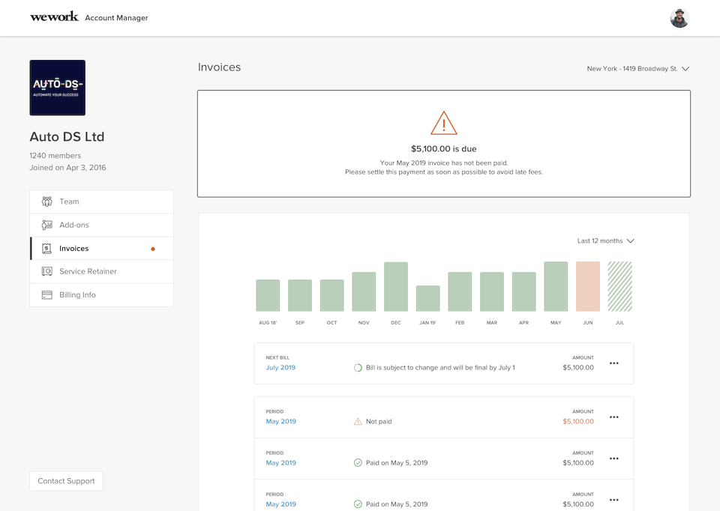720x511 pixels.
Task: Select the APR chart bar
Action: point(524,291)
